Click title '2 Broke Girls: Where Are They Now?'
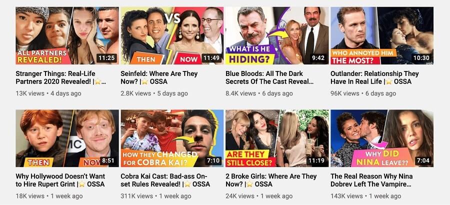This screenshot has width=450, height=205. point(271,180)
